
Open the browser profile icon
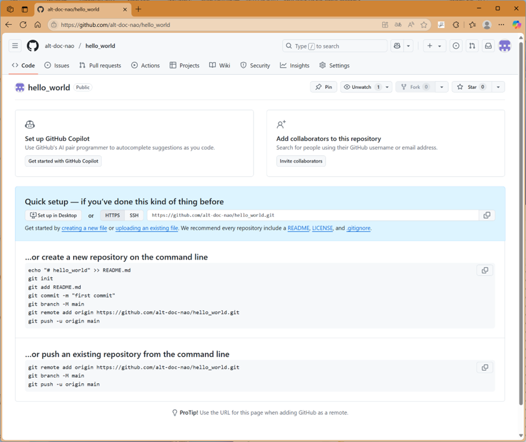pos(487,24)
